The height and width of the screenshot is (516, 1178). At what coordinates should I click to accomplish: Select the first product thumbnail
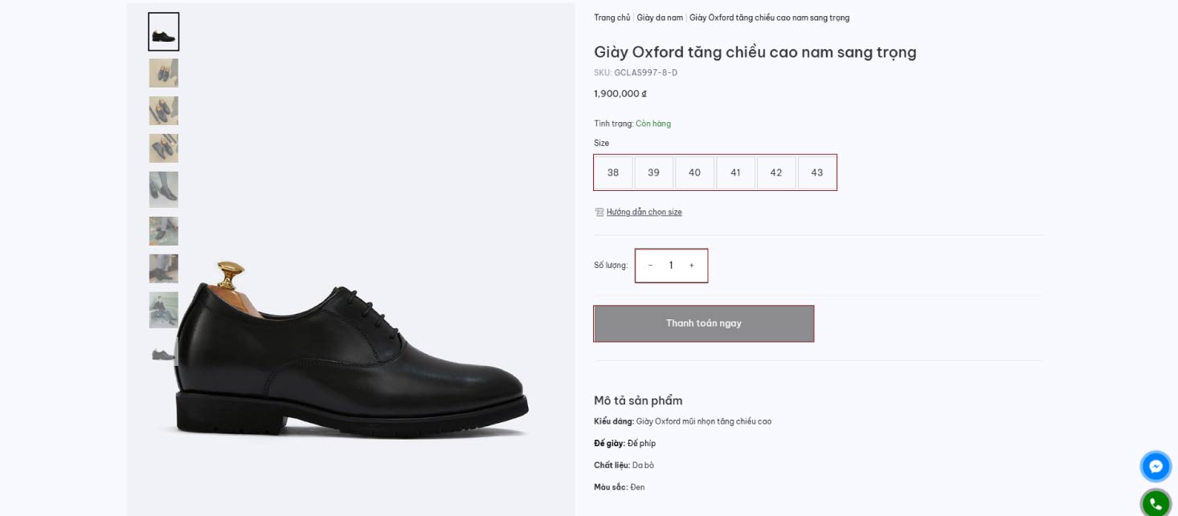[x=164, y=32]
